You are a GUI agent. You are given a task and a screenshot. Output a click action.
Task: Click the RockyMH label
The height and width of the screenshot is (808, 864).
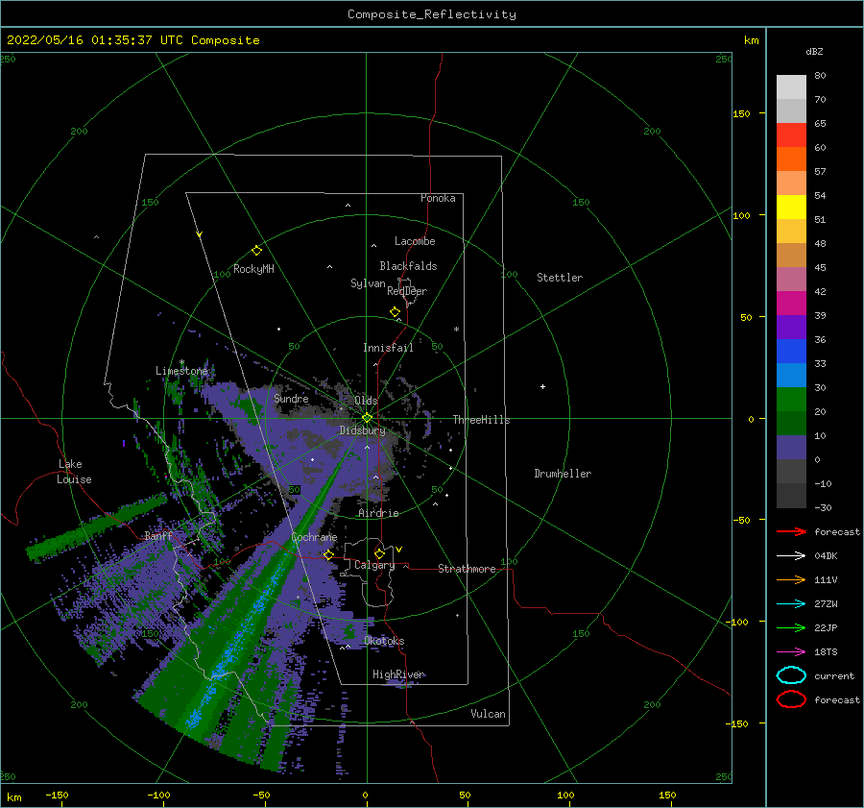point(253,269)
